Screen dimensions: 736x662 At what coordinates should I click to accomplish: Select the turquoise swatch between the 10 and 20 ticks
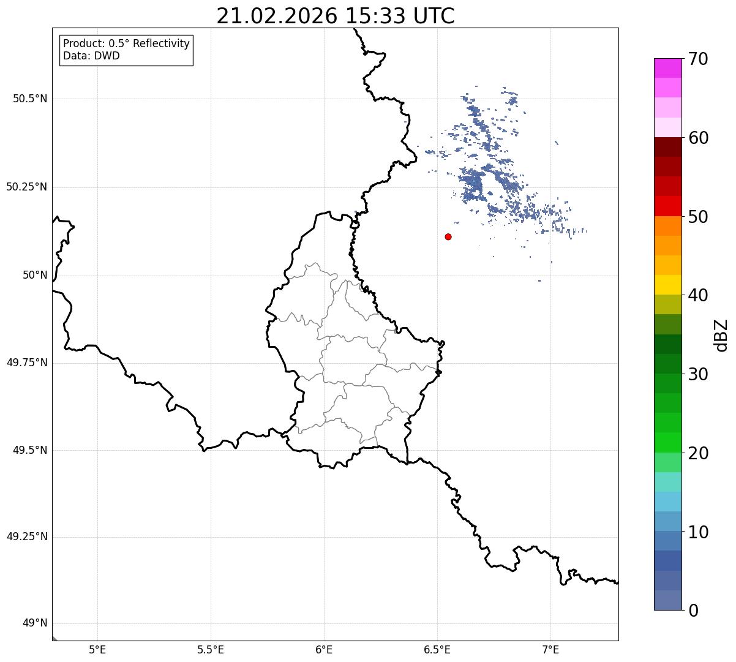[668, 482]
